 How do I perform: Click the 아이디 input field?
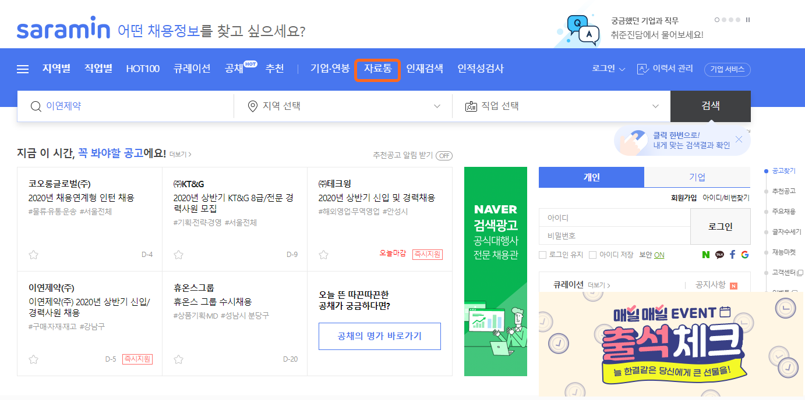point(615,218)
